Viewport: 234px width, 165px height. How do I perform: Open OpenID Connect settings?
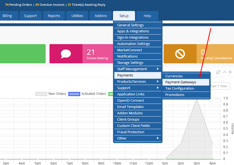(x=137, y=101)
